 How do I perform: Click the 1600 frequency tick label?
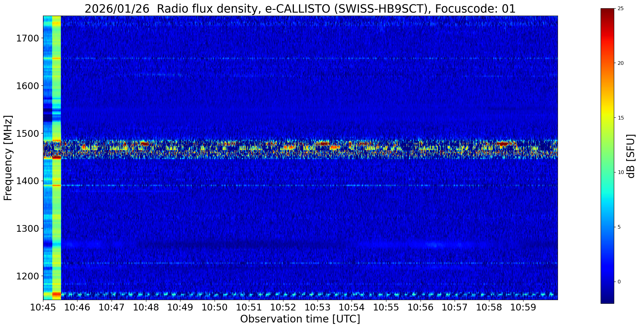28,86
